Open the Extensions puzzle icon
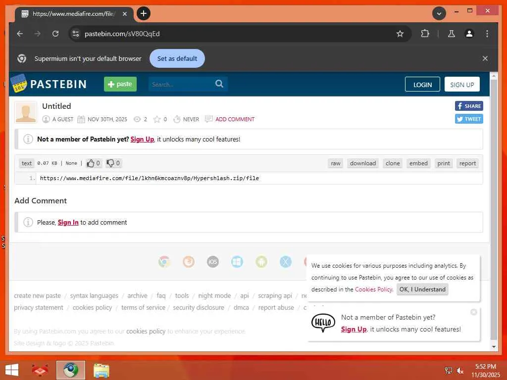 pos(425,34)
